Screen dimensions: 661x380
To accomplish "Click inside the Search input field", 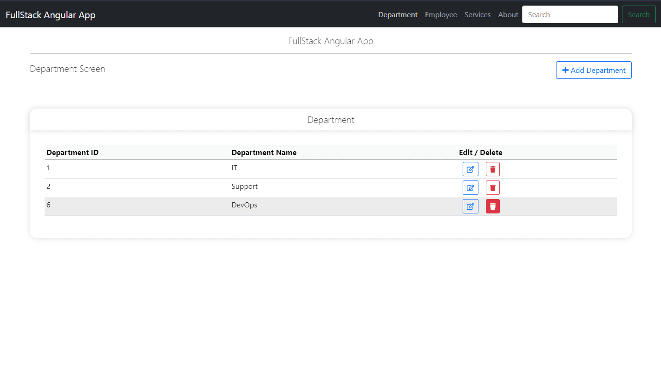I will coord(570,14).
